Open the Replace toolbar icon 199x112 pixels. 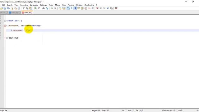(x=47, y=8)
